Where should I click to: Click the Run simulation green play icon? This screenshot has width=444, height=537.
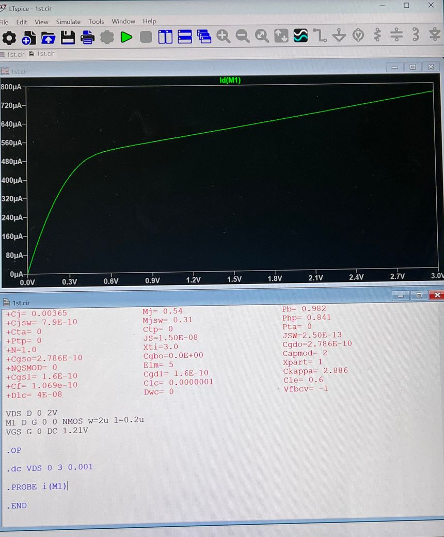coord(126,37)
